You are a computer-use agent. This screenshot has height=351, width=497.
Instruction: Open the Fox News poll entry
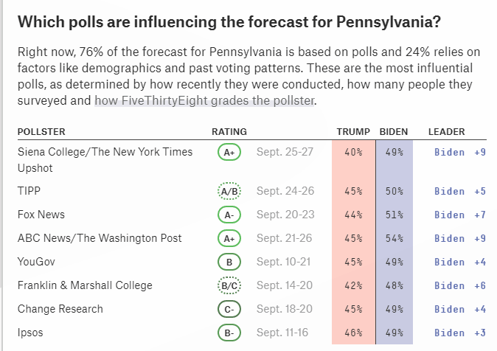tap(41, 215)
